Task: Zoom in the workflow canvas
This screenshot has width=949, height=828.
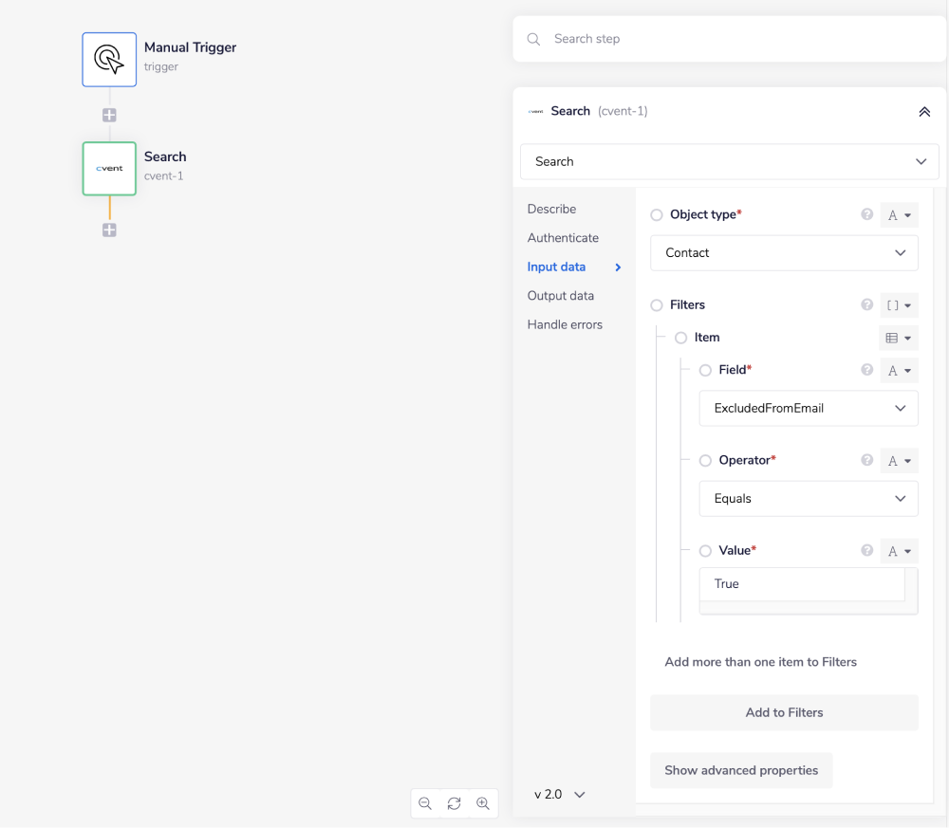Action: click(x=483, y=803)
